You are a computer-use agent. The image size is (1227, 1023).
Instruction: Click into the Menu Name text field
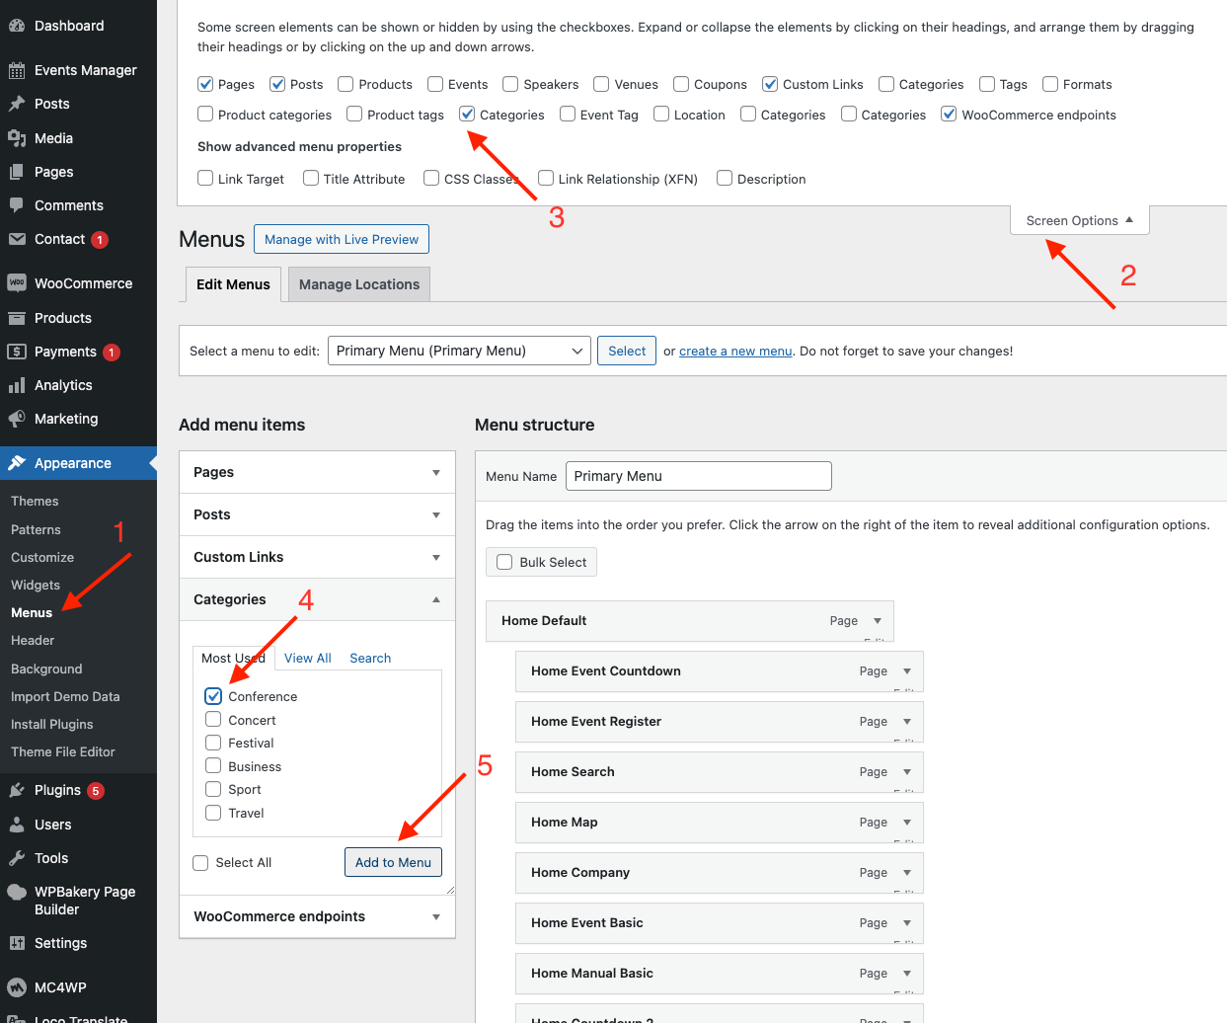[x=698, y=476]
